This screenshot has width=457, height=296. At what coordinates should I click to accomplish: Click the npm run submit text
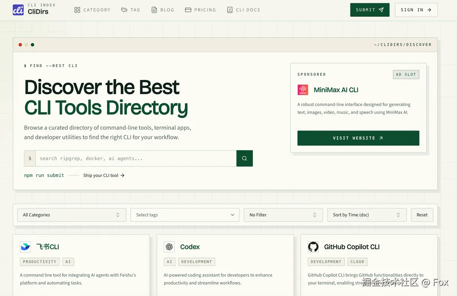[x=44, y=175]
